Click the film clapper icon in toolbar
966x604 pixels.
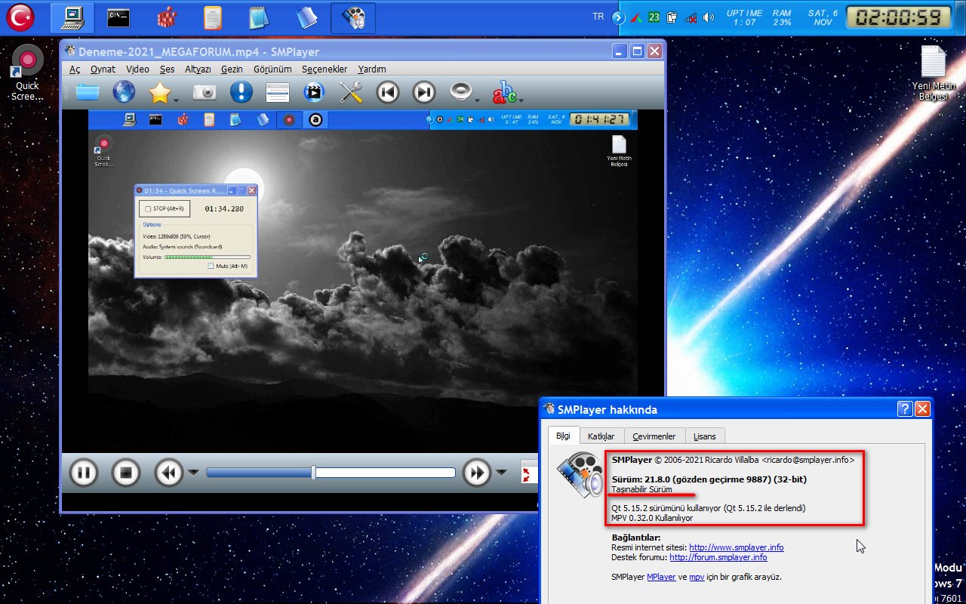314,93
